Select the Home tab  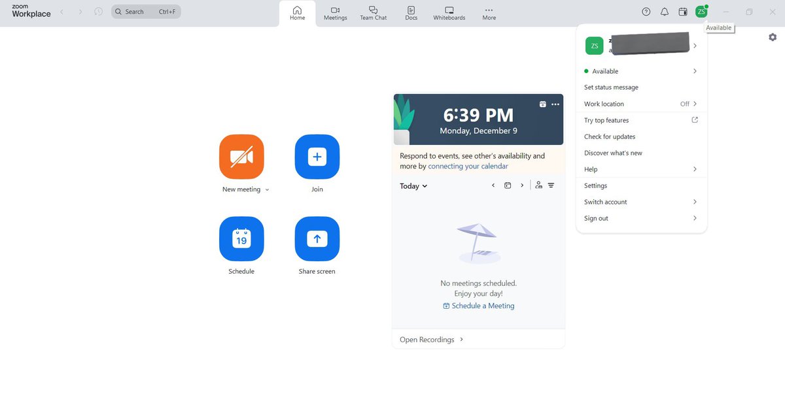click(298, 13)
